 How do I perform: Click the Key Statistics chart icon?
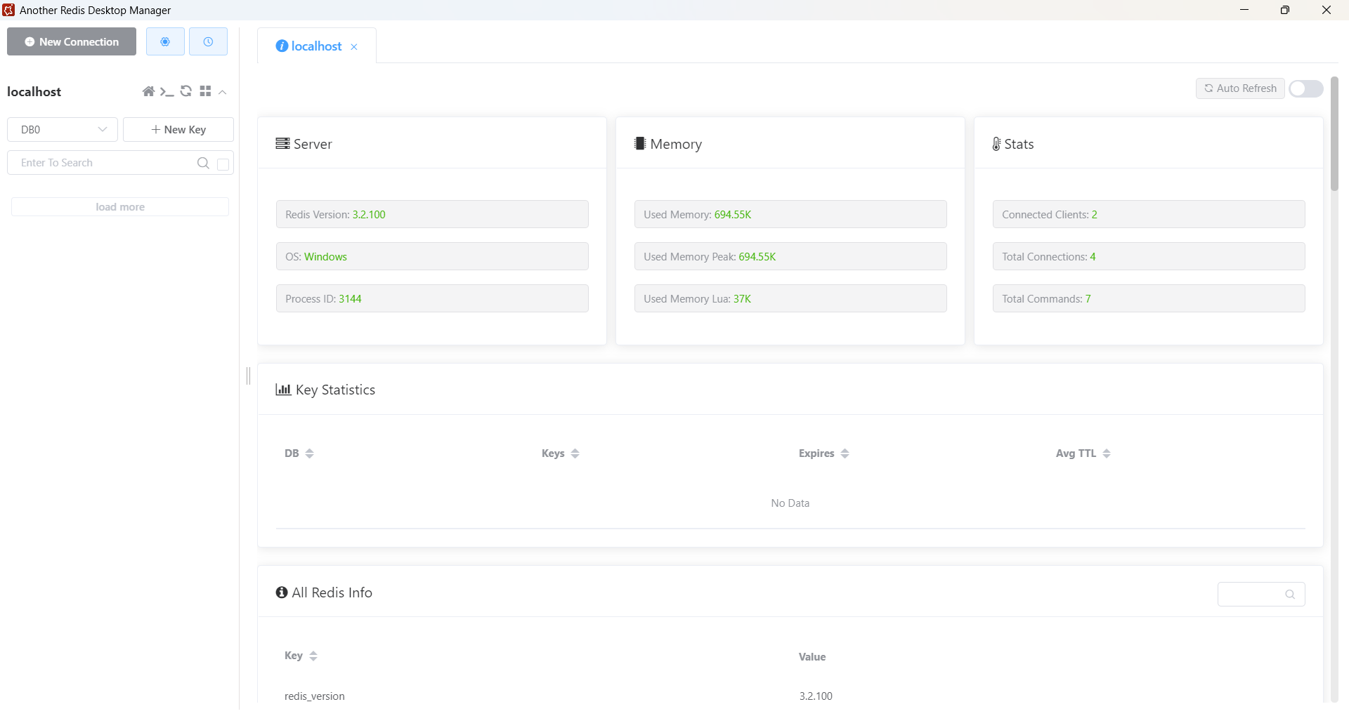(283, 390)
